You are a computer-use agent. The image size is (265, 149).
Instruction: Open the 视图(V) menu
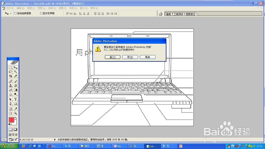coord(73,8)
